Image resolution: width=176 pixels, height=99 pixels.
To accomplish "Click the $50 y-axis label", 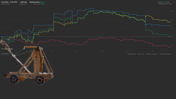I will pos(172,28).
